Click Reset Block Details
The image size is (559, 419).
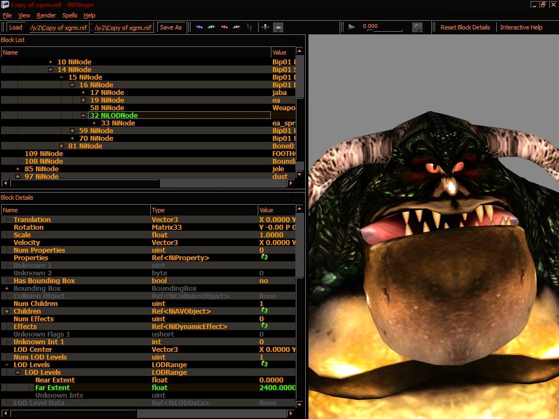[x=465, y=27]
